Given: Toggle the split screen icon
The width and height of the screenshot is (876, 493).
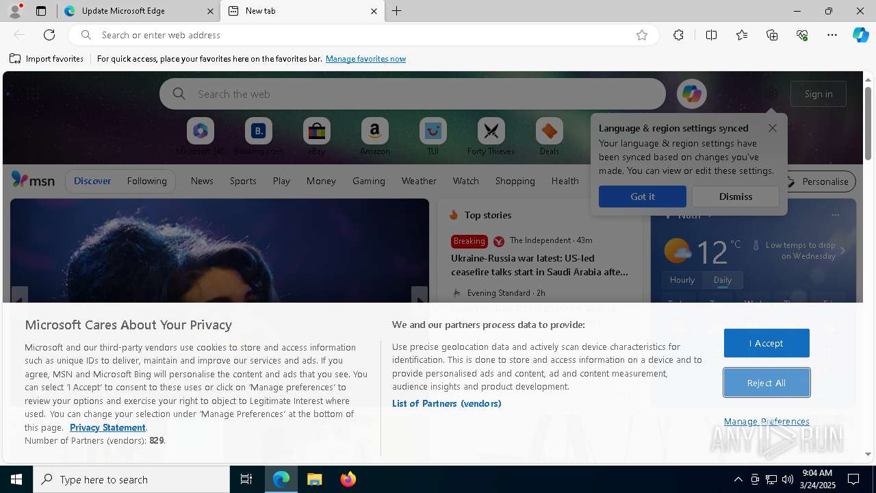Looking at the screenshot, I should pos(711,35).
